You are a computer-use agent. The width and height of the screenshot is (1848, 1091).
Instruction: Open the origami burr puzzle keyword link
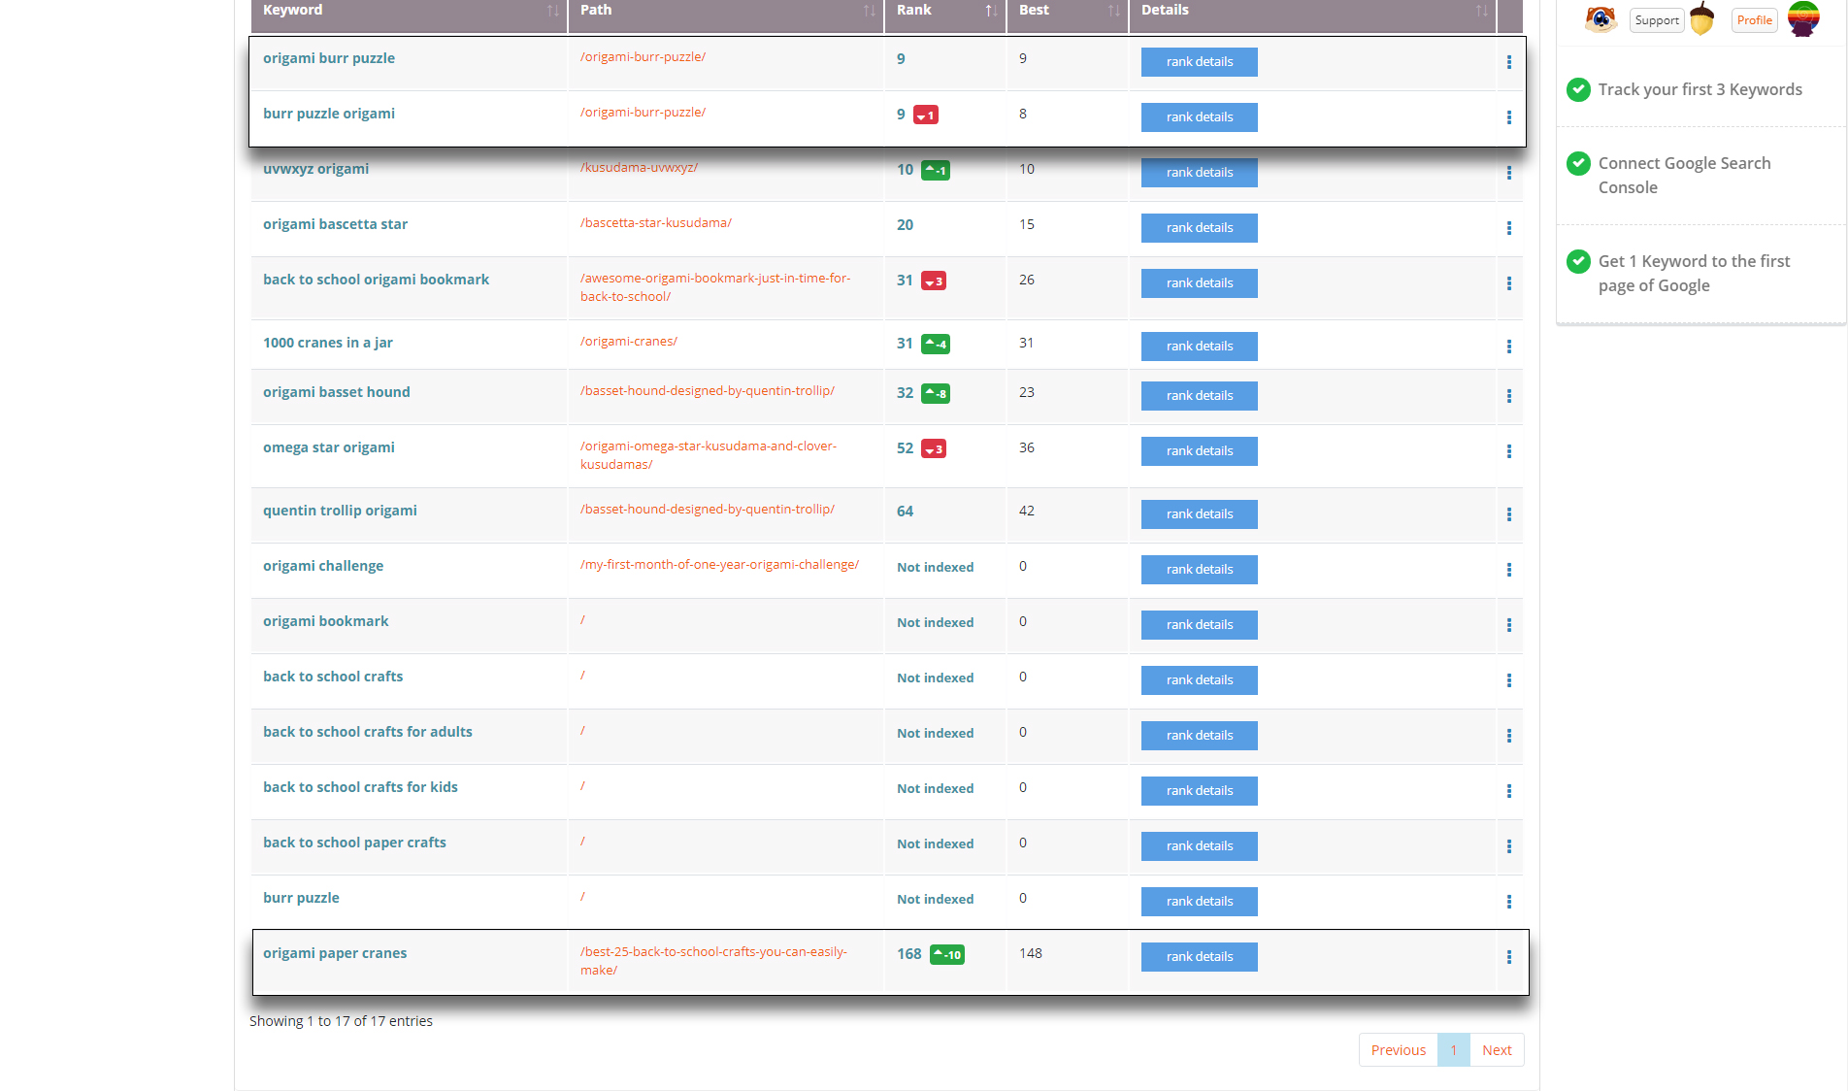(329, 58)
